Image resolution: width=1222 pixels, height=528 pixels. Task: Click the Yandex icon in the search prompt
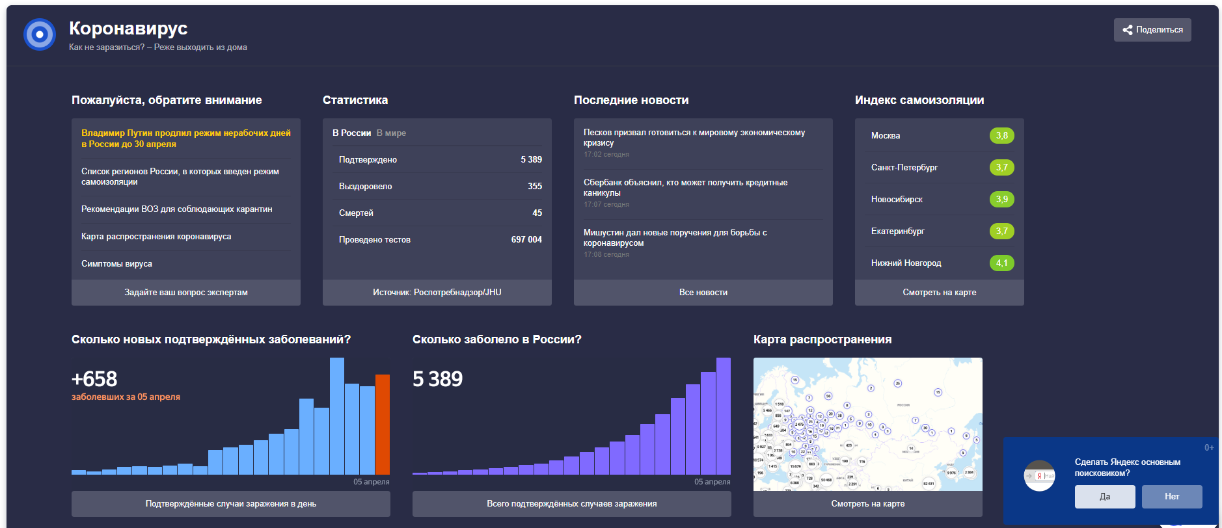[1039, 476]
